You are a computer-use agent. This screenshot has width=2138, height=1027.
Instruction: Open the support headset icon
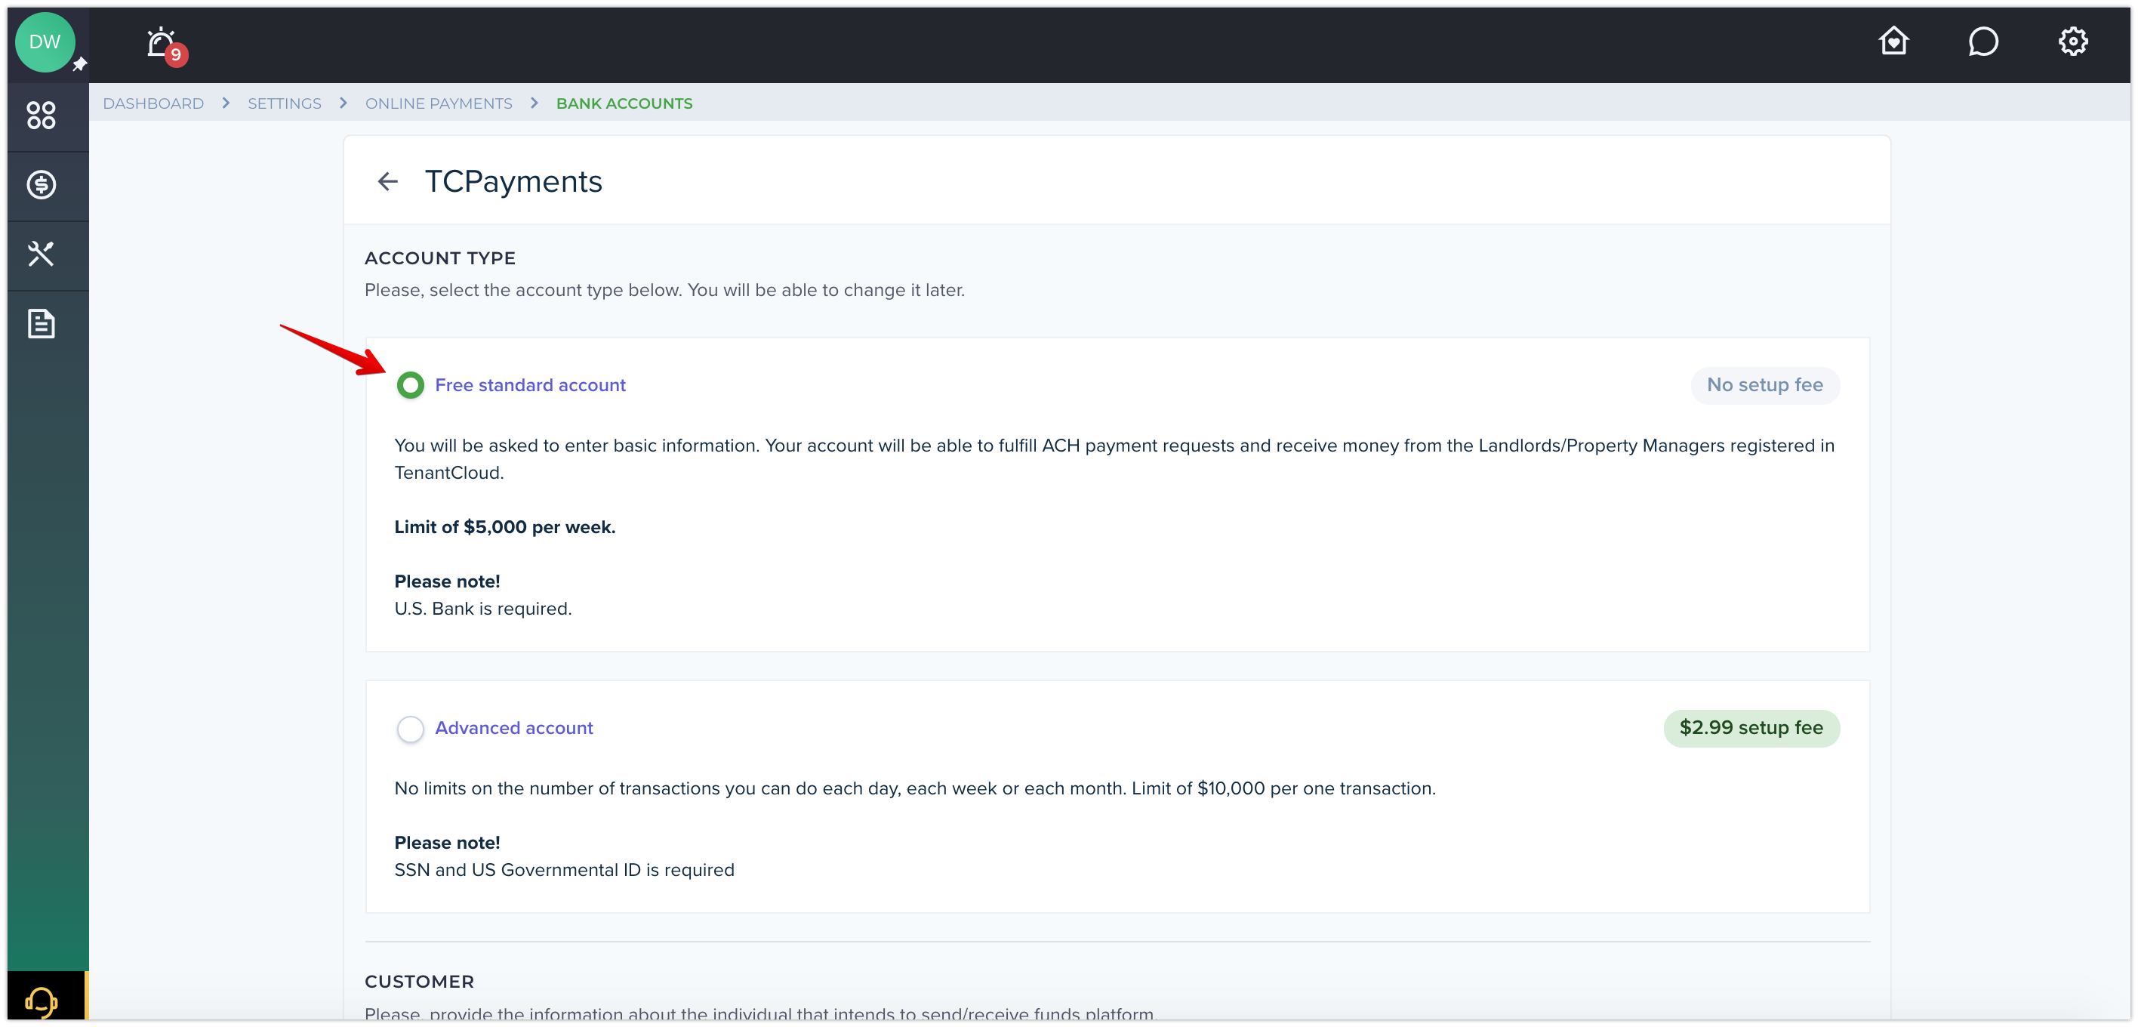[42, 1001]
